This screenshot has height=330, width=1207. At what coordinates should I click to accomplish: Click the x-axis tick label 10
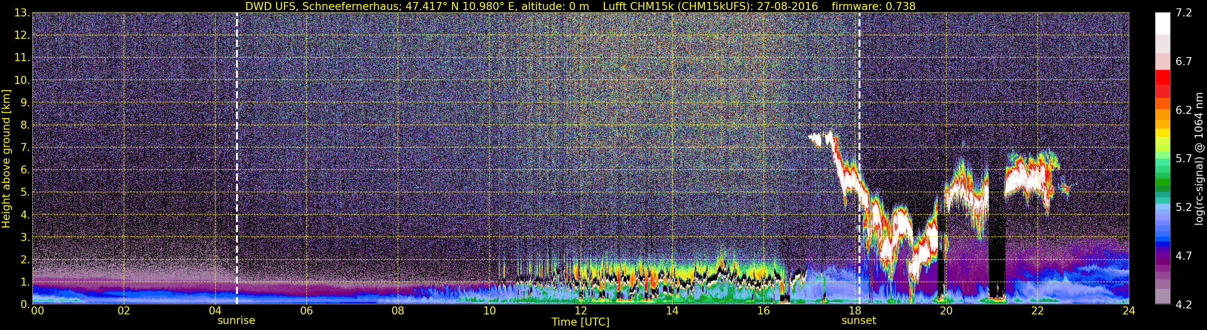(x=489, y=311)
